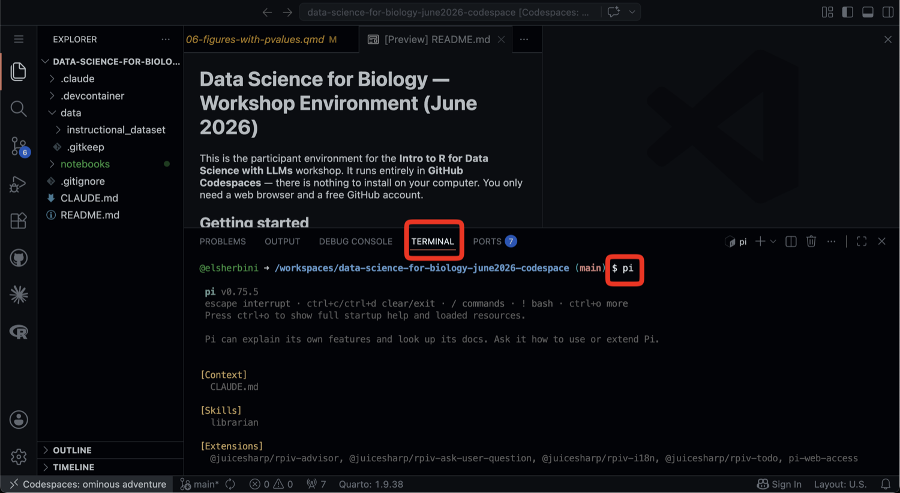The height and width of the screenshot is (493, 900).
Task: Open the PORTS tab with 7 ports
Action: [494, 241]
